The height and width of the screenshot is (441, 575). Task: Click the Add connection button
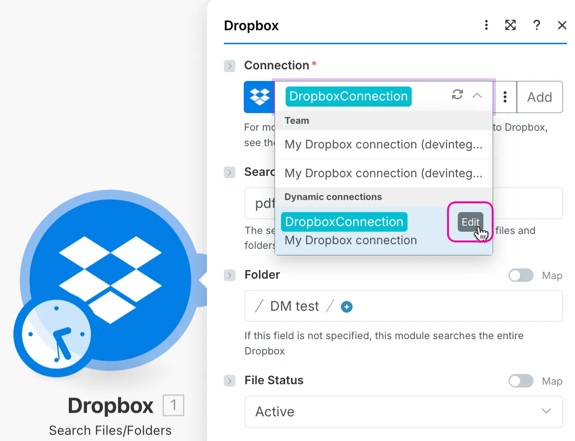click(540, 97)
